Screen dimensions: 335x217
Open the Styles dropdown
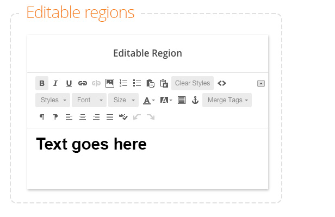pos(53,100)
